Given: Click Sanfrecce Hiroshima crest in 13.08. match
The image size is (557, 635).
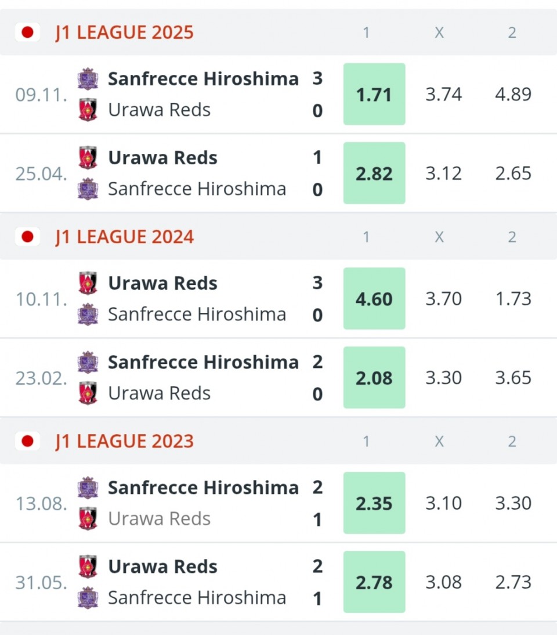Looking at the screenshot, I should 88,488.
